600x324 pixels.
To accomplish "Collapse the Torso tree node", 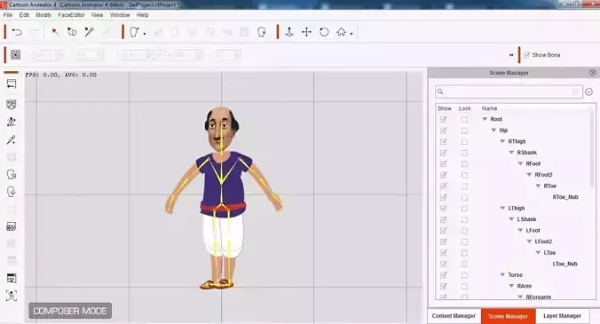I will pyautogui.click(x=502, y=274).
